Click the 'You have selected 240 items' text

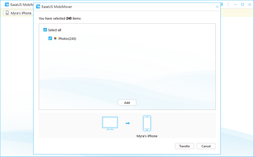[x=60, y=19]
